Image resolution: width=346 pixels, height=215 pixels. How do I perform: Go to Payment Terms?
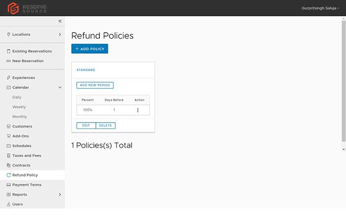[x=27, y=185]
